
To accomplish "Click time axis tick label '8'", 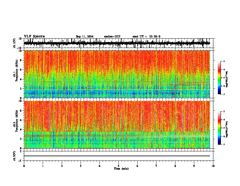I will 175,166.
